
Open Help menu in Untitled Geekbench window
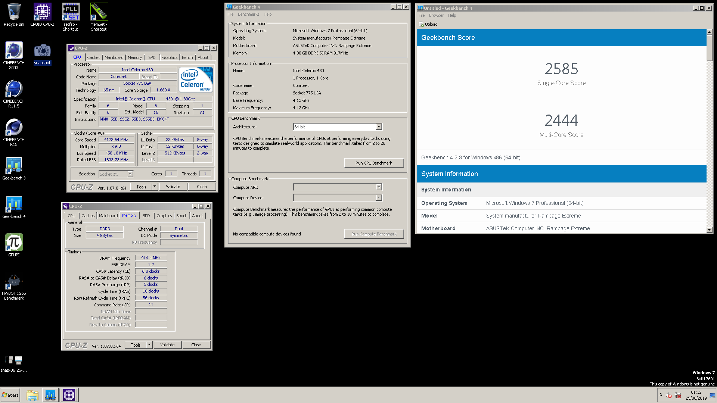pyautogui.click(x=452, y=15)
